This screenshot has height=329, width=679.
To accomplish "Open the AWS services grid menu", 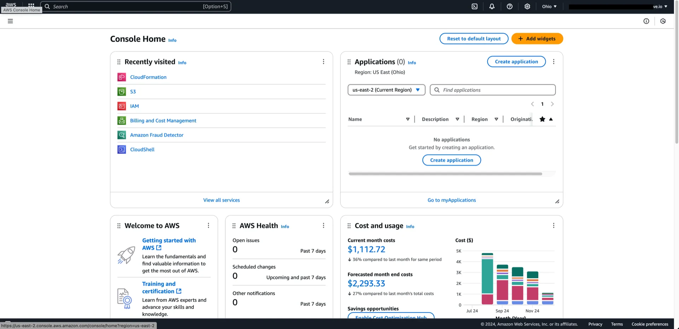I will 31,5.
